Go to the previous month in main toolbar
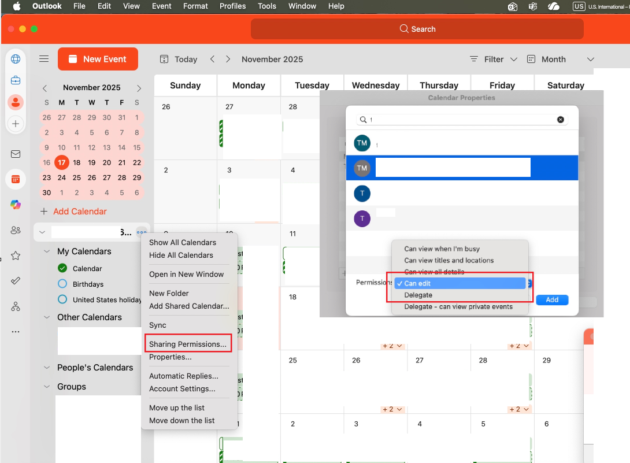This screenshot has width=630, height=463. pos(213,59)
